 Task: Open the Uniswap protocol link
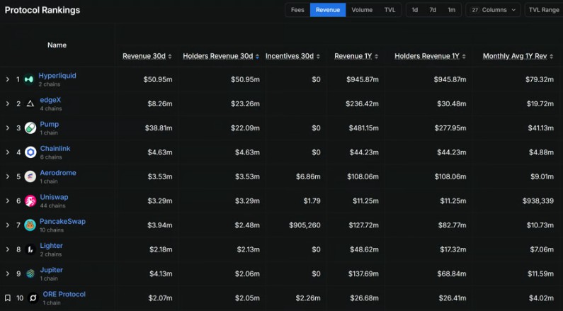click(x=54, y=197)
